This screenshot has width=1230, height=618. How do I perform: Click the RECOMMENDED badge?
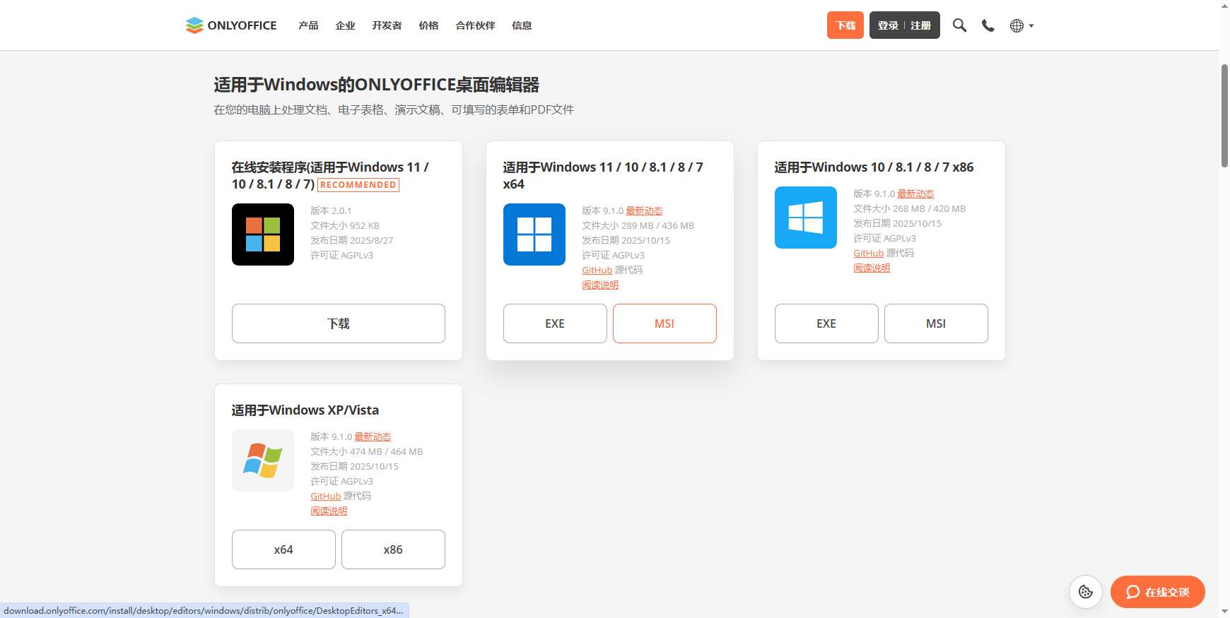[358, 185]
